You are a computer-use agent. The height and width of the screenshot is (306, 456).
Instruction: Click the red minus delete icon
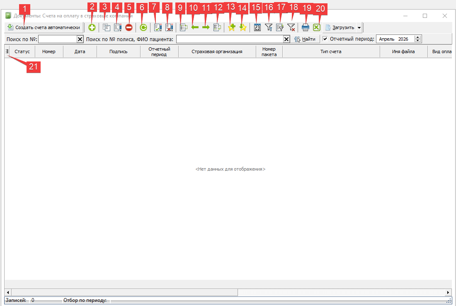pyautogui.click(x=129, y=28)
